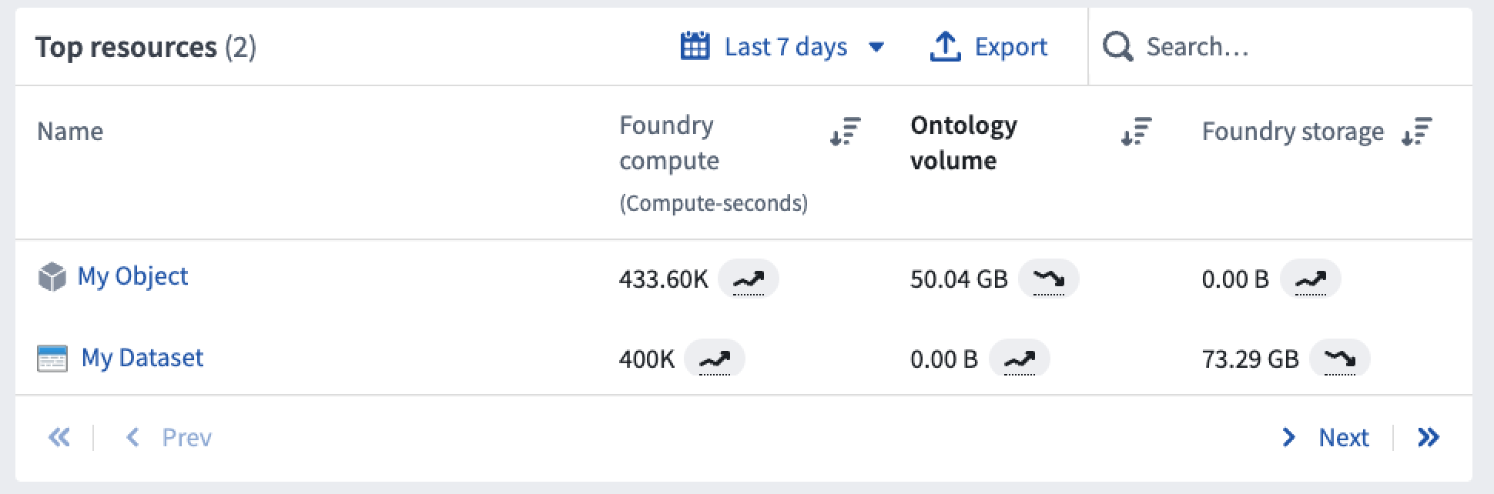Click the Ontology volume column header
The image size is (1494, 494).
963,142
